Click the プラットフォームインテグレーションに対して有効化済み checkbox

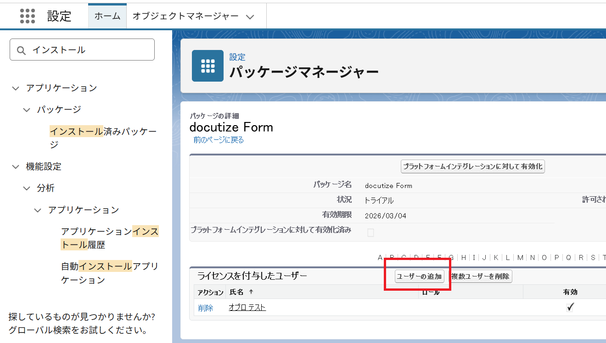pyautogui.click(x=370, y=233)
